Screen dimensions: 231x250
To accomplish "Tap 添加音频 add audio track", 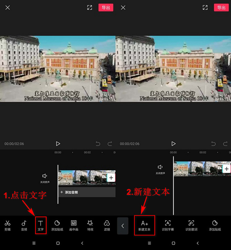I will click(87, 192).
